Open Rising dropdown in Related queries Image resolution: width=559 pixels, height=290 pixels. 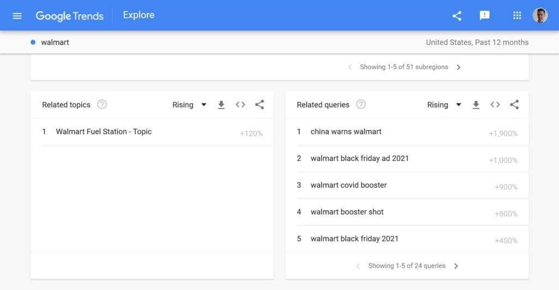444,105
